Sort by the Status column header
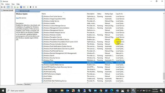This screenshot has width=165, height=93. point(100,14)
